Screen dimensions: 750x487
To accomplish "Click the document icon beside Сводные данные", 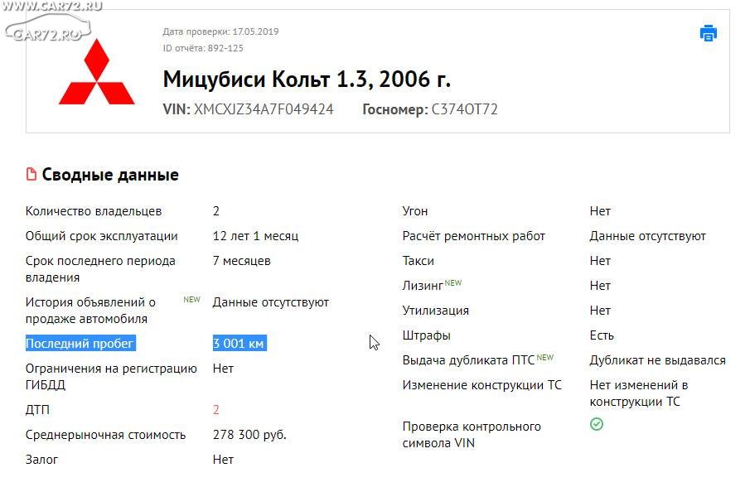I will tap(31, 175).
